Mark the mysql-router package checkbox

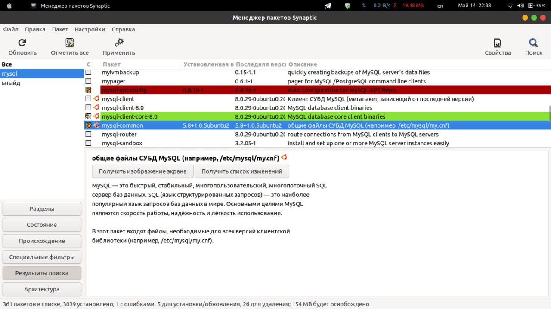click(x=88, y=134)
